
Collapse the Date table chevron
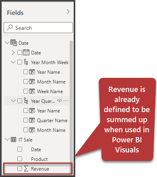7,43
